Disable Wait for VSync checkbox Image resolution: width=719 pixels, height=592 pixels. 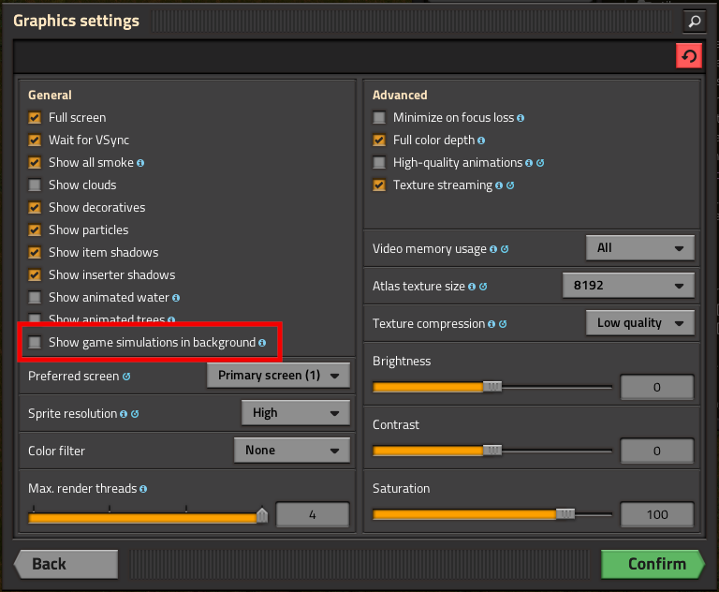pos(35,140)
